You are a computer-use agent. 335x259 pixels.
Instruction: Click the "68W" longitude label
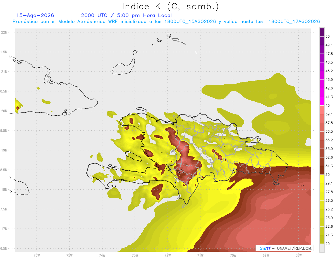[x=298, y=255]
